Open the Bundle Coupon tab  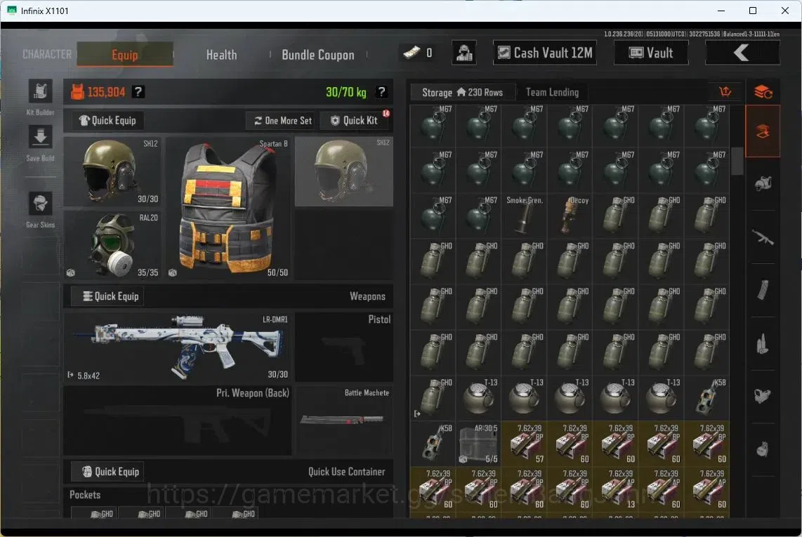pos(317,55)
